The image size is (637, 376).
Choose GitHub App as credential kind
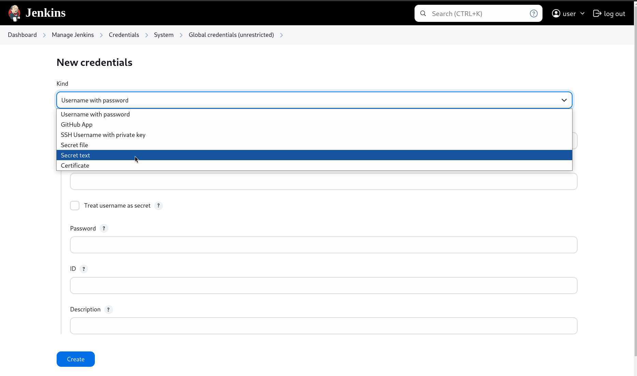pos(76,124)
